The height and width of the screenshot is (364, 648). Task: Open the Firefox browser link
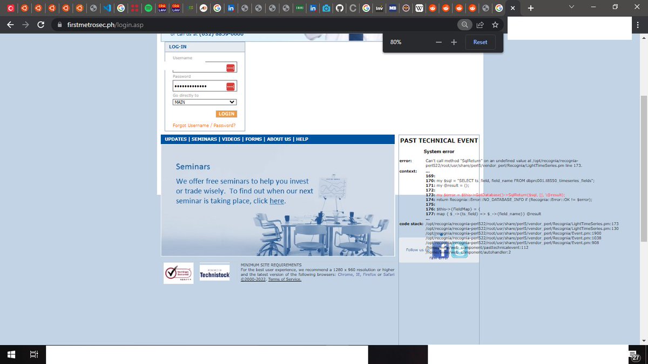[x=369, y=274]
